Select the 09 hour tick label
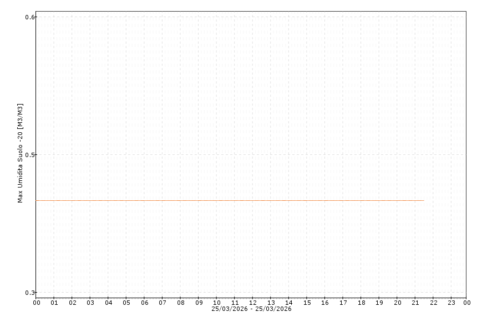The image size is (477, 317). [x=199, y=303]
